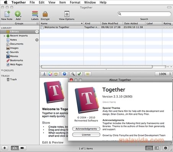Open the Documents group
Viewport: 173px width, 152px height.
(17, 44)
